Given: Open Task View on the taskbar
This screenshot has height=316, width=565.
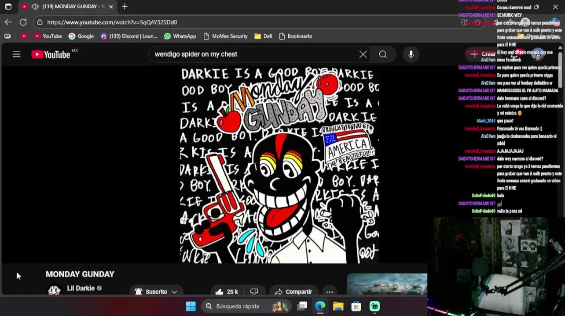Looking at the screenshot, I should pos(302,306).
